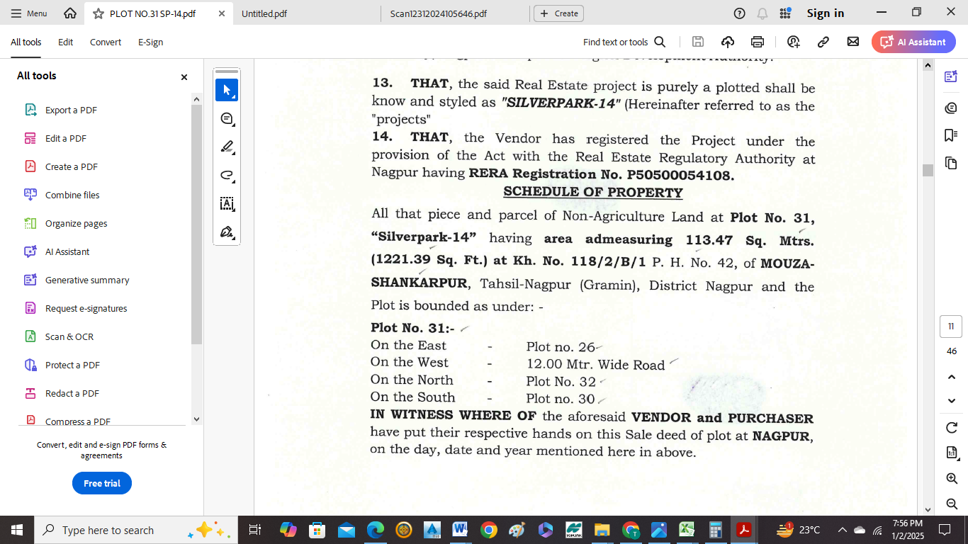Click the upload to cloud icon
Viewport: 968px width, 544px height.
(x=728, y=42)
